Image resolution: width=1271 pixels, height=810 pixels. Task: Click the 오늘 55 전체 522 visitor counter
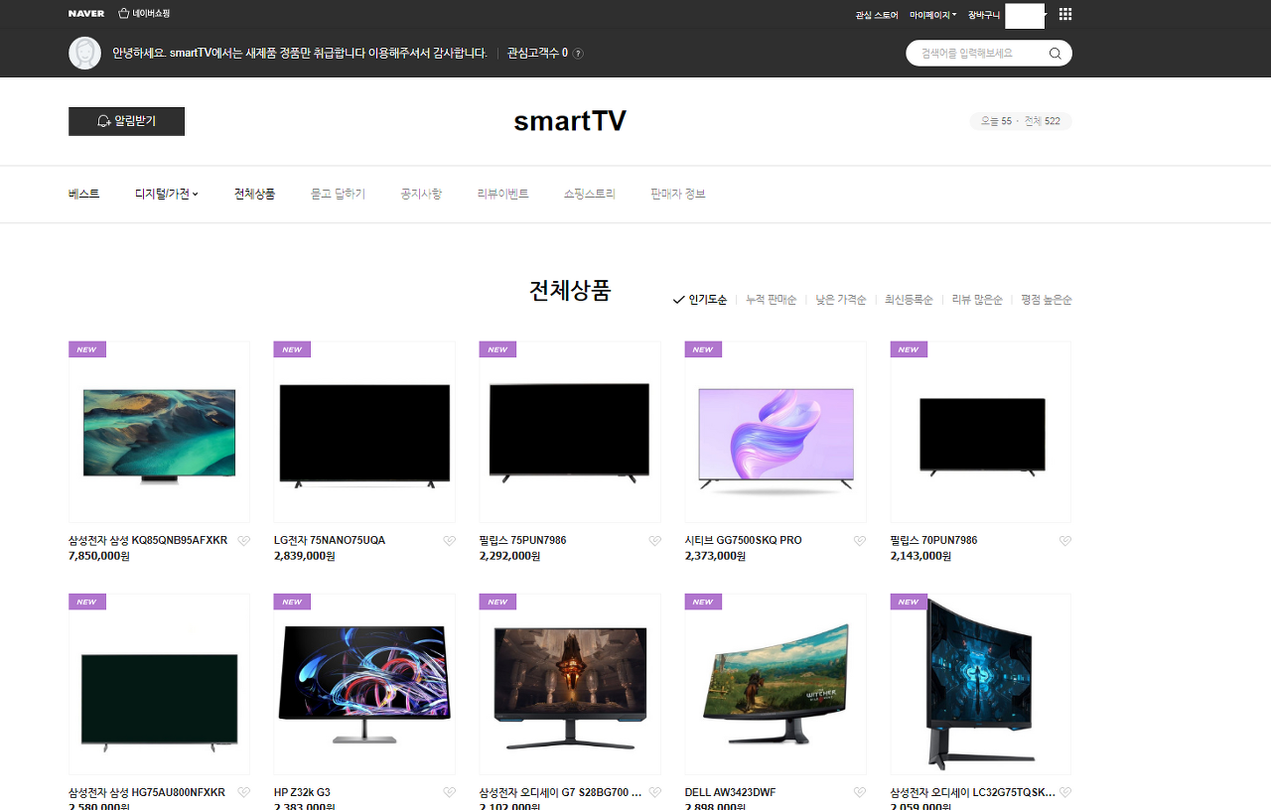pos(1021,121)
